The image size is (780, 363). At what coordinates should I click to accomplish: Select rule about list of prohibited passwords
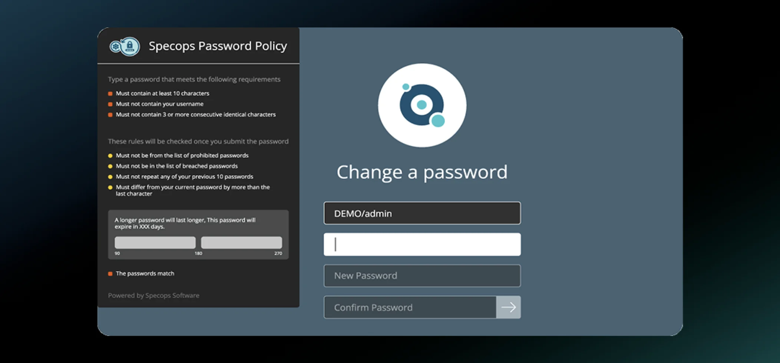point(182,156)
